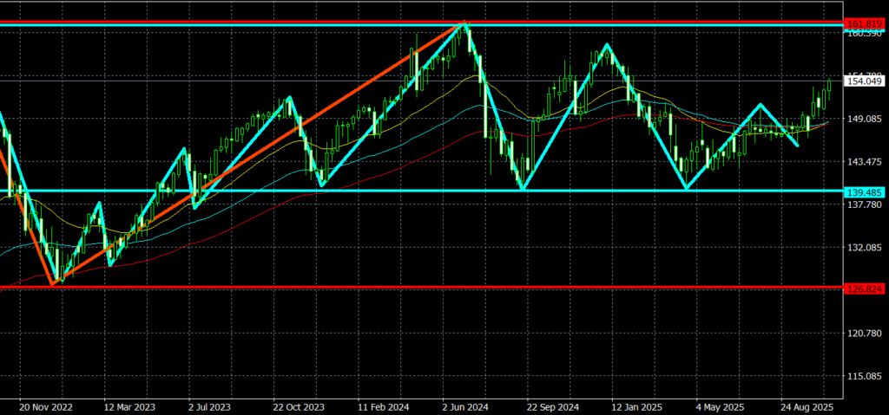Click the current price label 154.049
The height and width of the screenshot is (415, 889).
[865, 81]
